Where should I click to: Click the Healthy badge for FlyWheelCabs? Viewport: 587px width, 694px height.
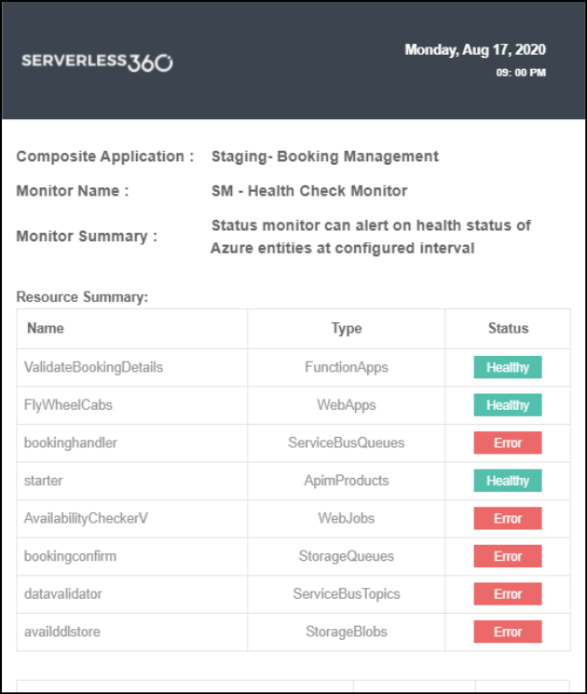508,405
